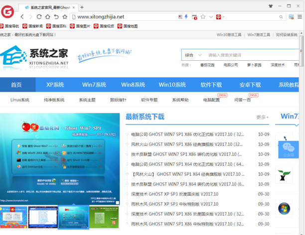Open the 软件专题 submenu link
Image resolution: width=305 pixels, height=235 pixels.
149,100
